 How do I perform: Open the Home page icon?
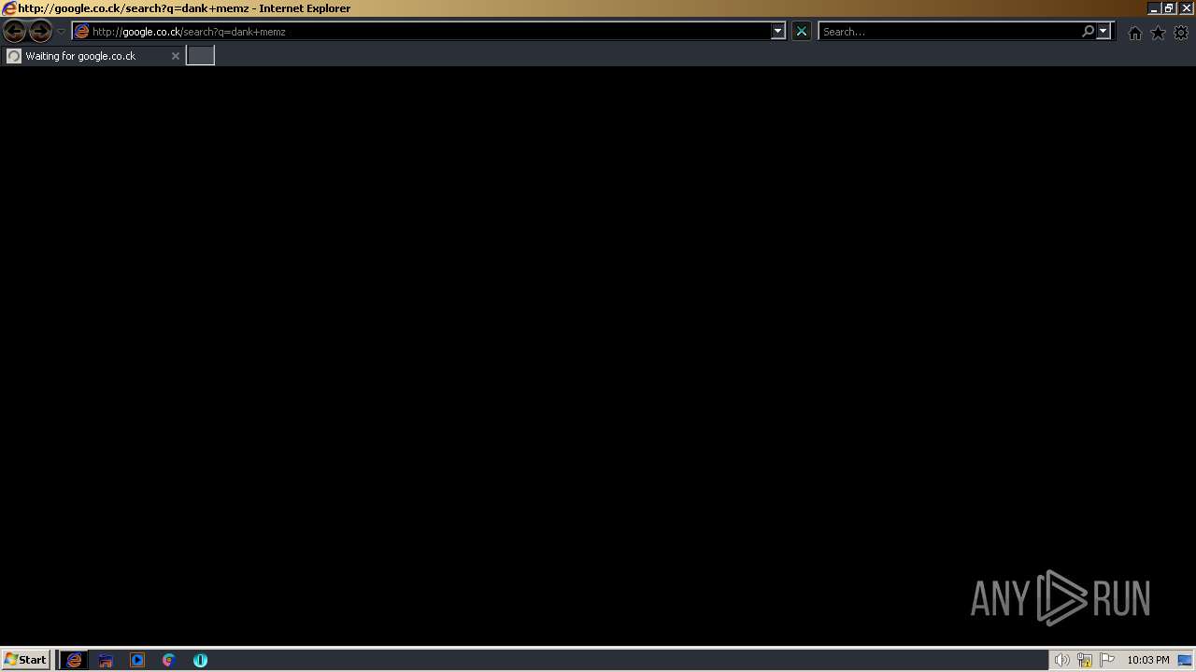1134,33
